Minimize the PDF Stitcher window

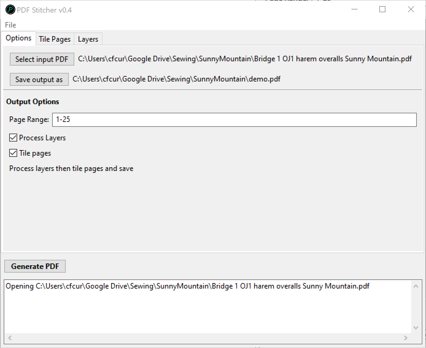[354, 9]
